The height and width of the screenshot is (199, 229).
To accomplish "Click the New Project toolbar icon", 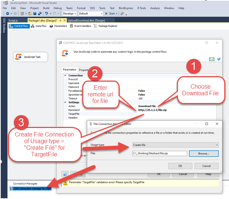I will (22, 14).
